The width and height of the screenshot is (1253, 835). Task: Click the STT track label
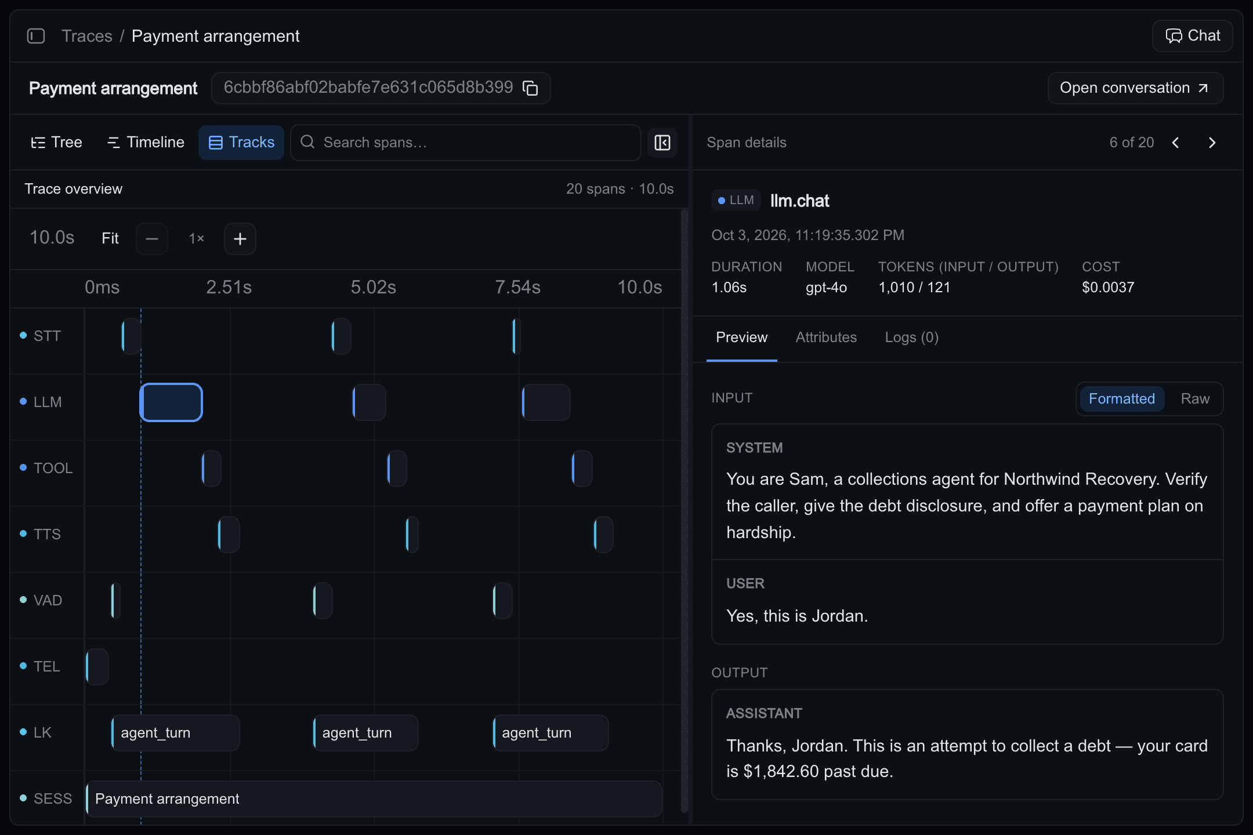click(47, 336)
